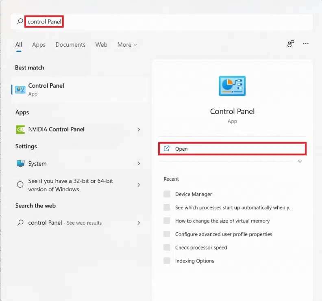Viewport: 322px width, 301px height.
Task: Select NVIDIA Control Panel app result
Action: (x=79, y=130)
